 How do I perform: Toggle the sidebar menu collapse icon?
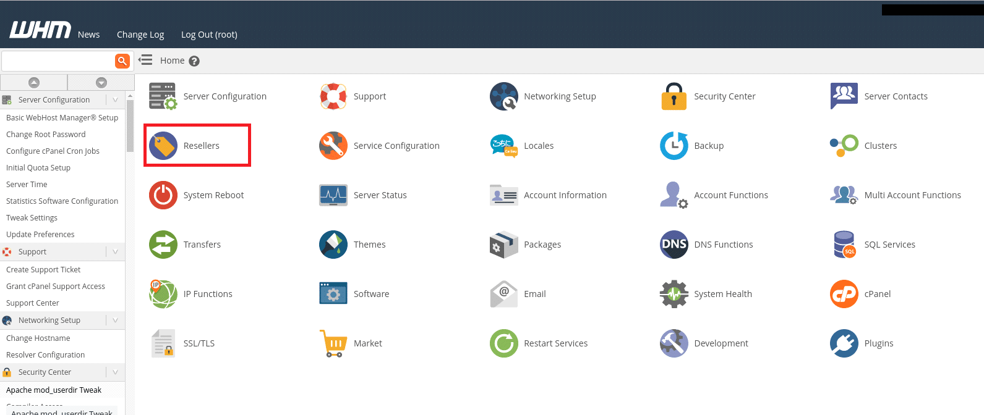145,60
